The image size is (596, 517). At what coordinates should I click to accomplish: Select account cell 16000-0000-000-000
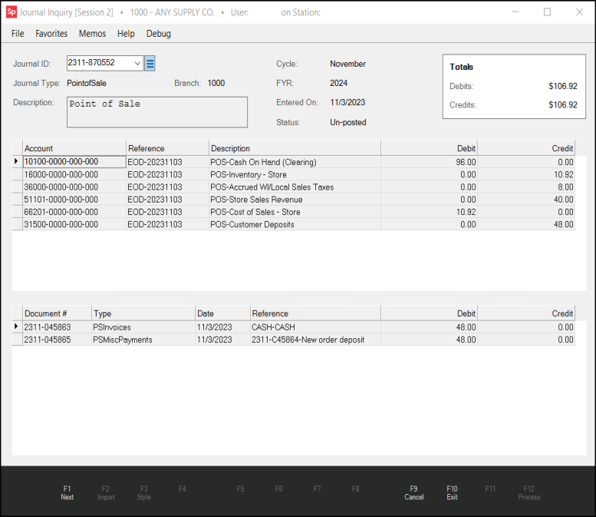tap(74, 174)
